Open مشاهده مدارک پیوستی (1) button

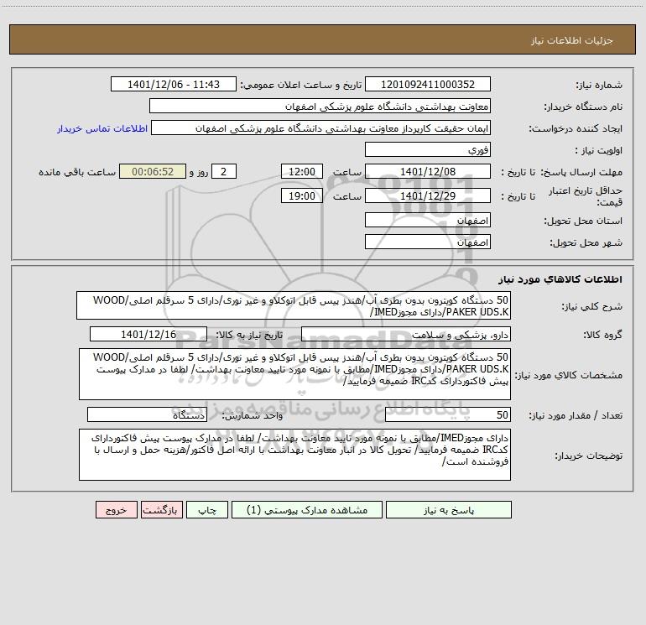307,509
